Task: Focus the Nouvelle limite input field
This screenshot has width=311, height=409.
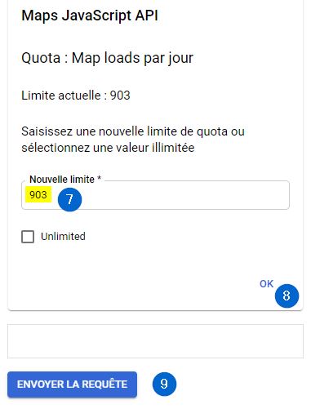Action: (155, 195)
